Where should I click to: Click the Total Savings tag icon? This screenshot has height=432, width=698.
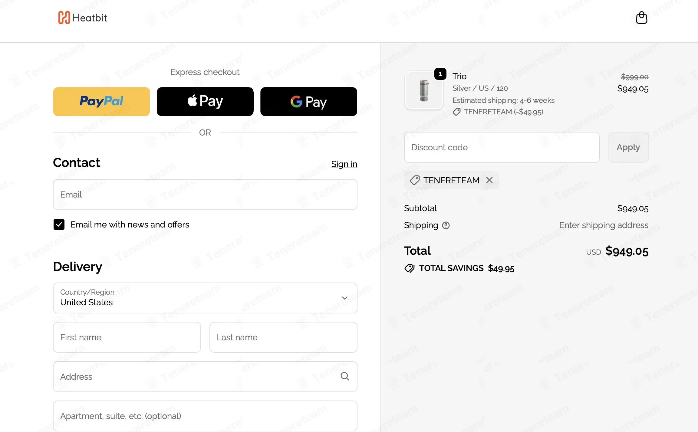point(410,268)
